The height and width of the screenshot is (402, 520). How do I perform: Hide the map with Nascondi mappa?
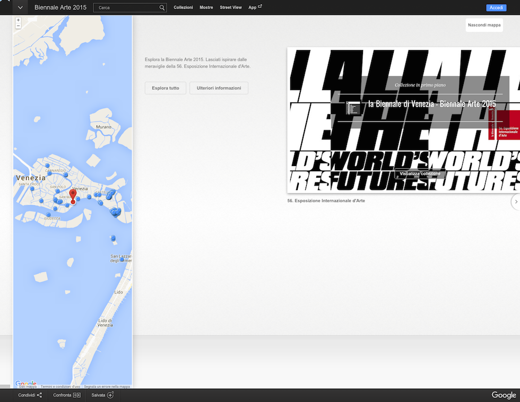coord(484,25)
